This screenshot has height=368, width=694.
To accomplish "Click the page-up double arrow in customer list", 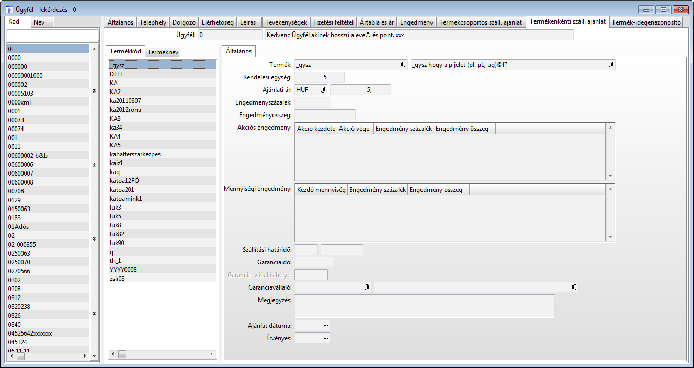I will [x=94, y=164].
